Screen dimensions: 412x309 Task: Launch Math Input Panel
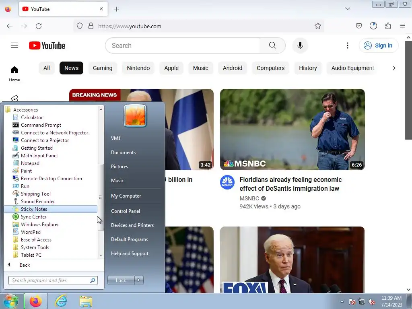coord(39,156)
